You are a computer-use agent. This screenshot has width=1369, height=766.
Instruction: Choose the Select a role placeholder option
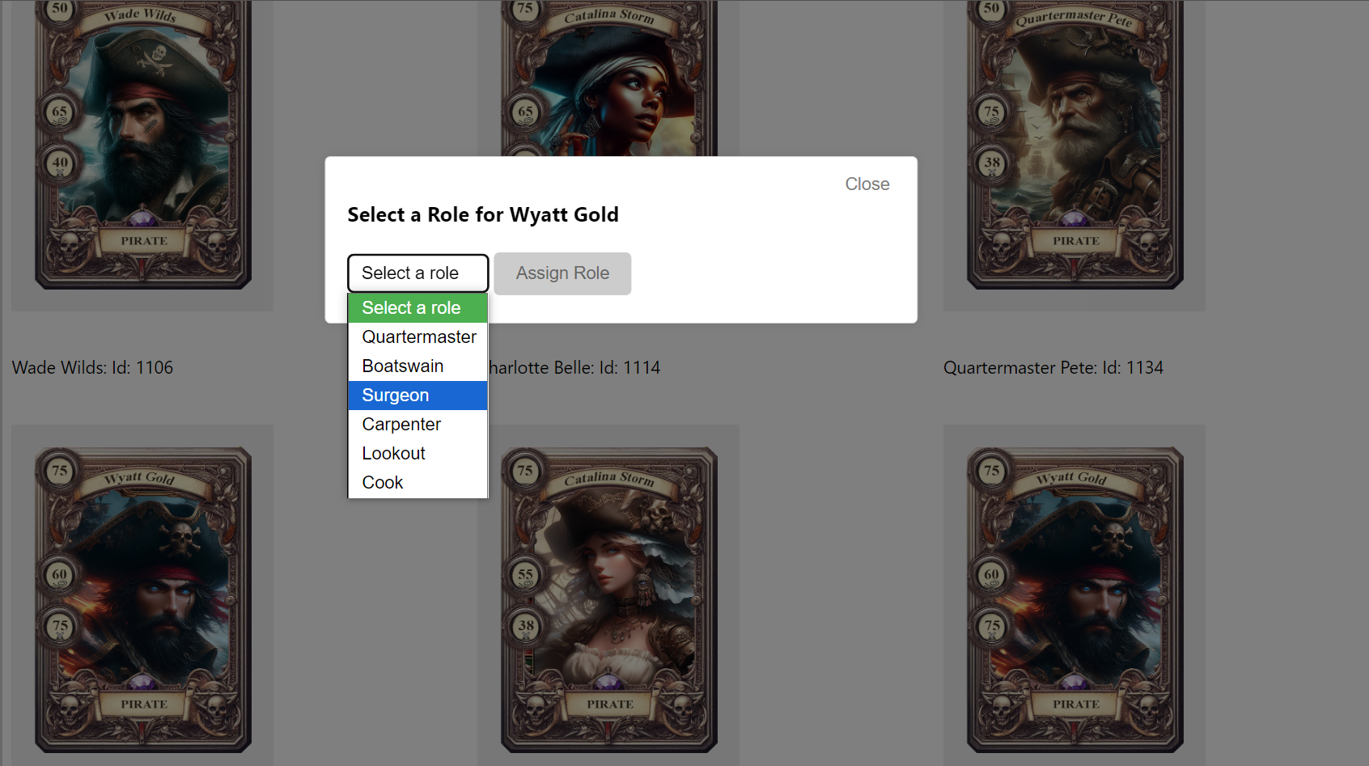[x=417, y=308]
